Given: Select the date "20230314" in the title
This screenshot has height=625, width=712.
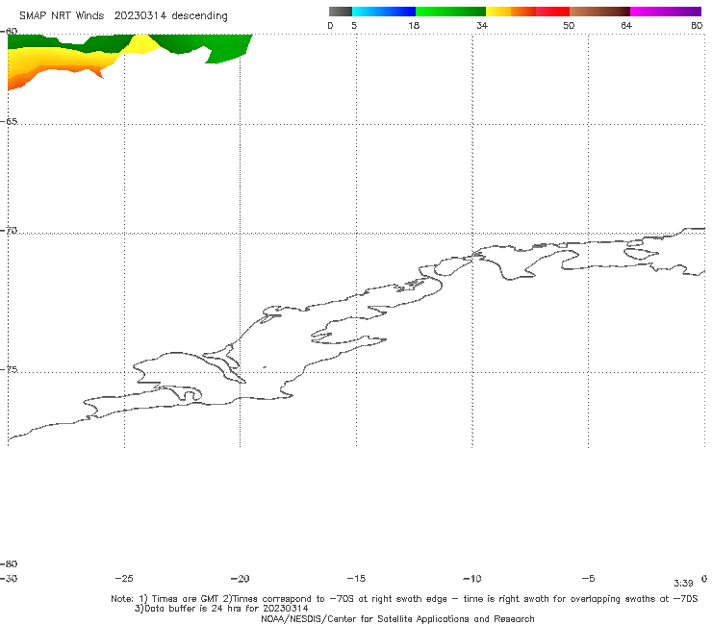Looking at the screenshot, I should pyautogui.click(x=140, y=16).
